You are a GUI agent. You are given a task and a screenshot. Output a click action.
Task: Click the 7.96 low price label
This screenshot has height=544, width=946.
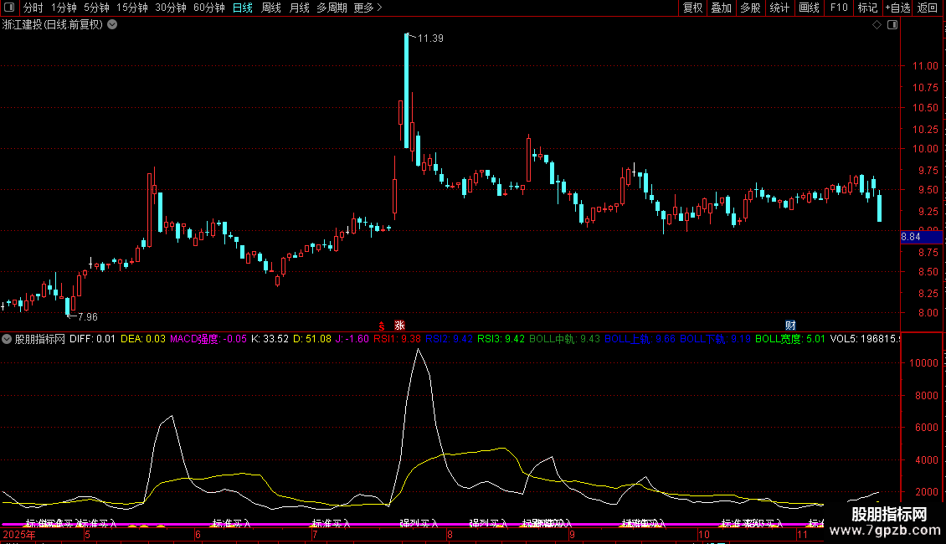click(87, 316)
